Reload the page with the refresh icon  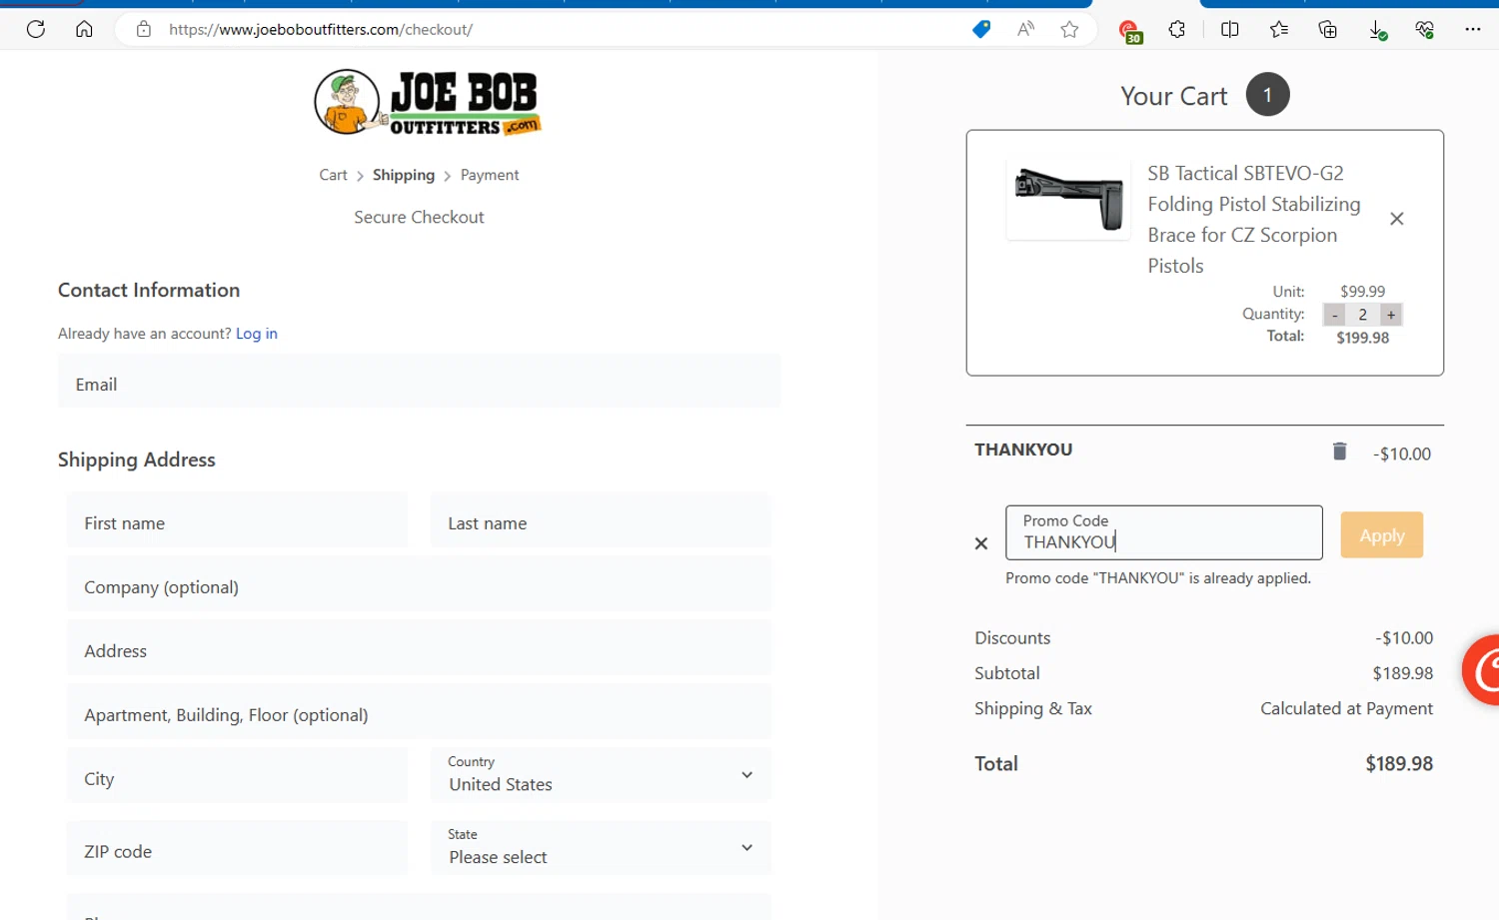pyautogui.click(x=36, y=29)
